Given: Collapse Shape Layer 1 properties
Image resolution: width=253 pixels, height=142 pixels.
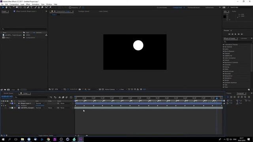Looking at the screenshot, I should [10, 103].
